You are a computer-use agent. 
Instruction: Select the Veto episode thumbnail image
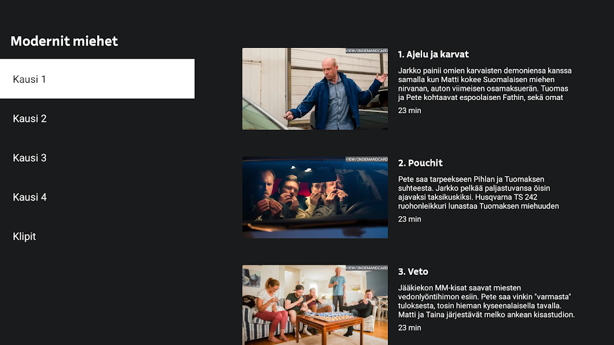click(315, 305)
